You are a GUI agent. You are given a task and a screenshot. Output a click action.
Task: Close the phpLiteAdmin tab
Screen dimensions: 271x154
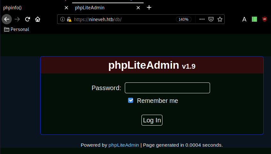138,8
